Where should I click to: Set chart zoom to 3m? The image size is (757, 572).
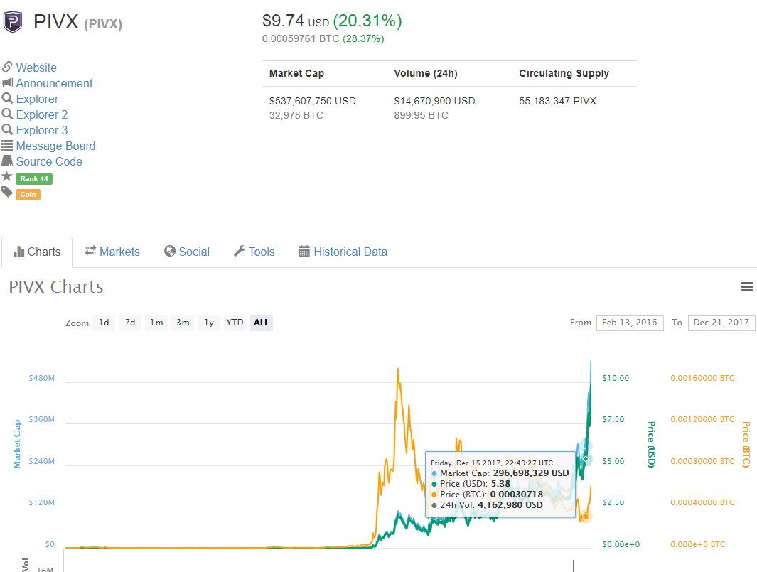183,323
